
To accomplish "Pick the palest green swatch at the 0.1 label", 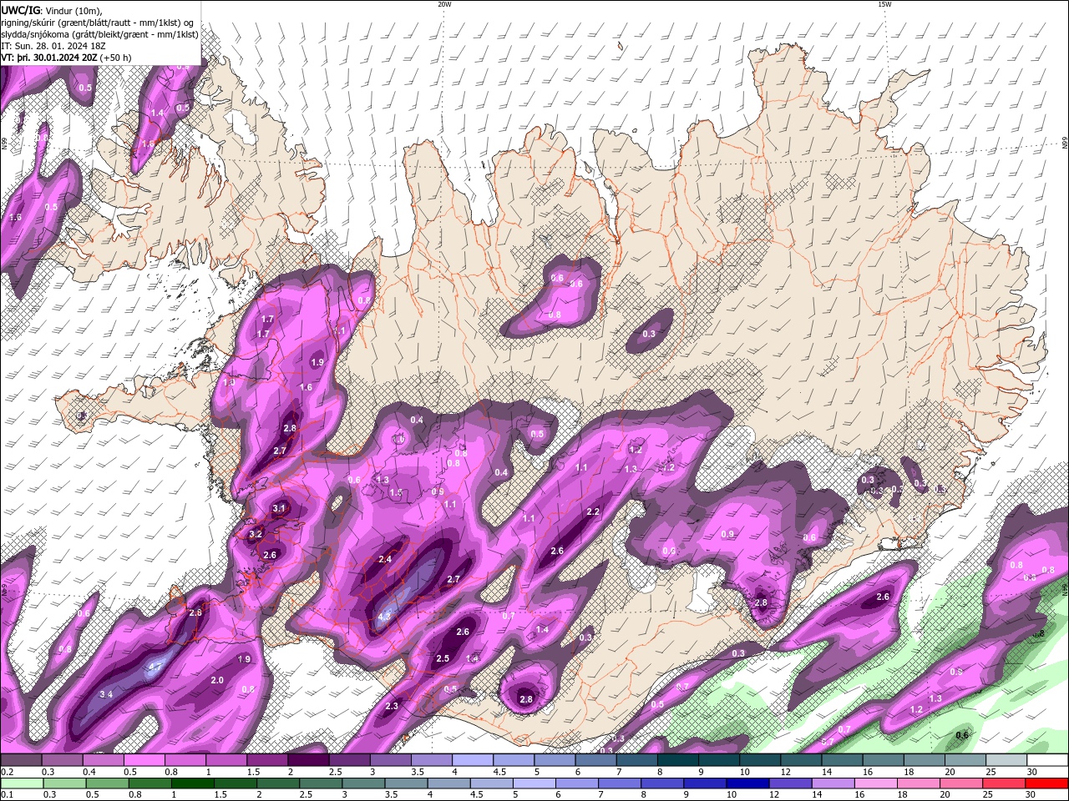I will [x=22, y=783].
